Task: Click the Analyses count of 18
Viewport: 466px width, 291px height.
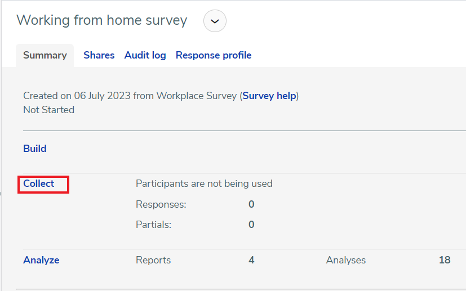Action: tap(445, 260)
